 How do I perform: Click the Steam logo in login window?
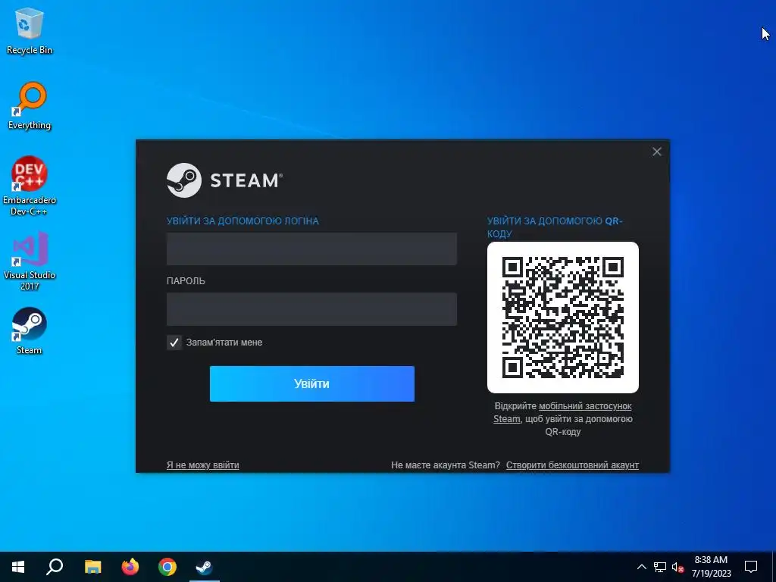pyautogui.click(x=224, y=180)
